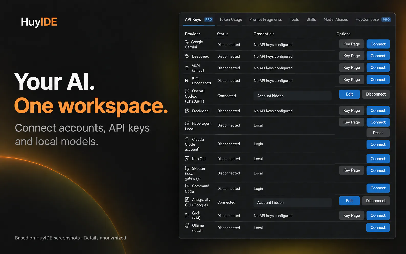Click the GLM (Zhipu) provider icon

pos(187,68)
